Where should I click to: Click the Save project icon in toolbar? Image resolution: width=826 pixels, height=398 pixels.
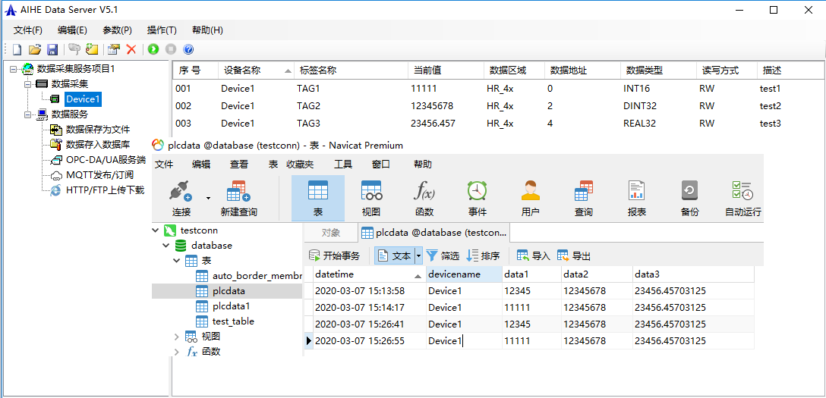pyautogui.click(x=52, y=49)
